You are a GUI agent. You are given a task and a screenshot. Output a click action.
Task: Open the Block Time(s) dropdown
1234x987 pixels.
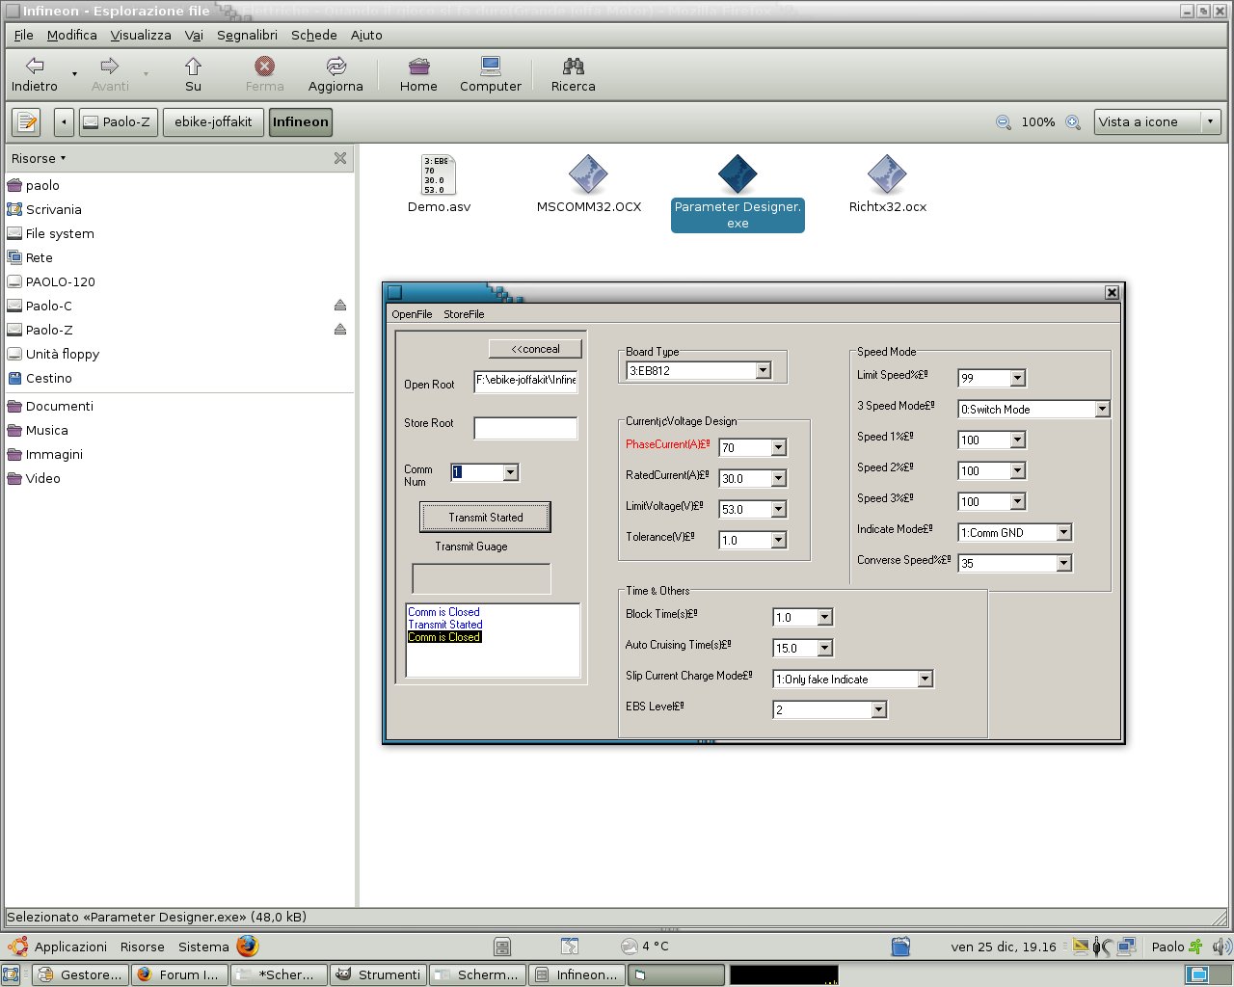[825, 617]
